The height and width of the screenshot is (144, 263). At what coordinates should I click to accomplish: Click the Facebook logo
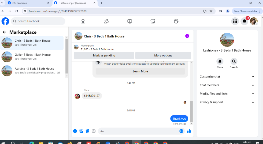click(5, 21)
